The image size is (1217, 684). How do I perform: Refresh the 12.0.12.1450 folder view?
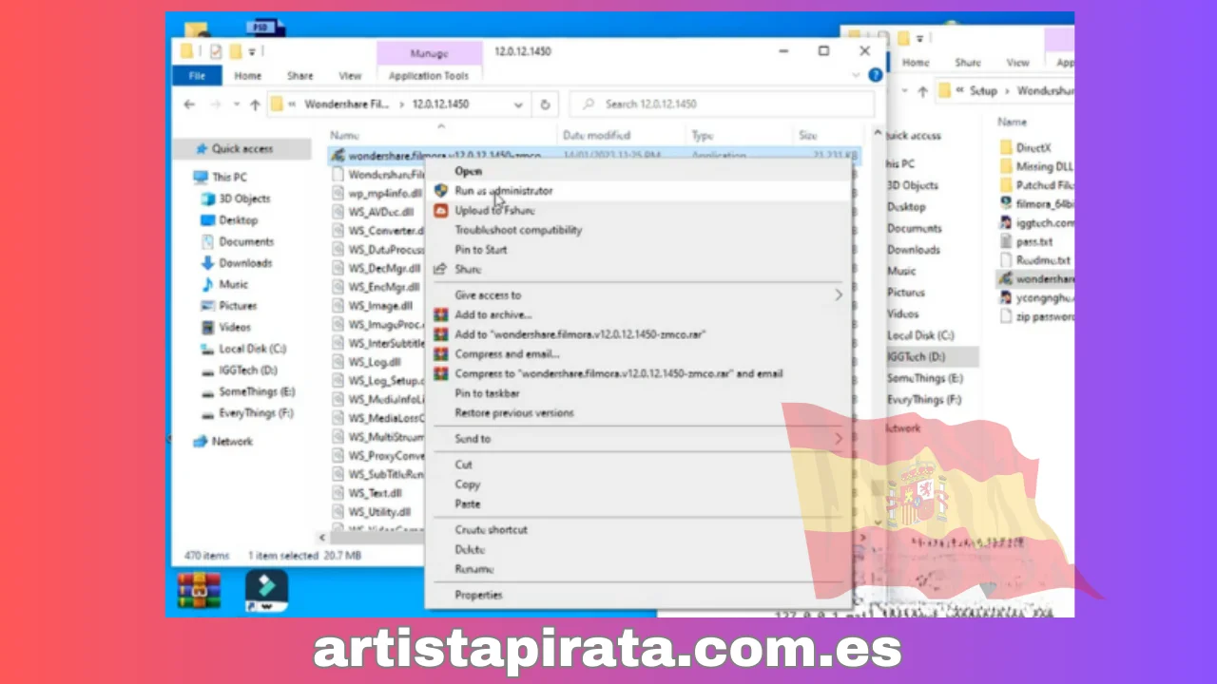coord(545,104)
